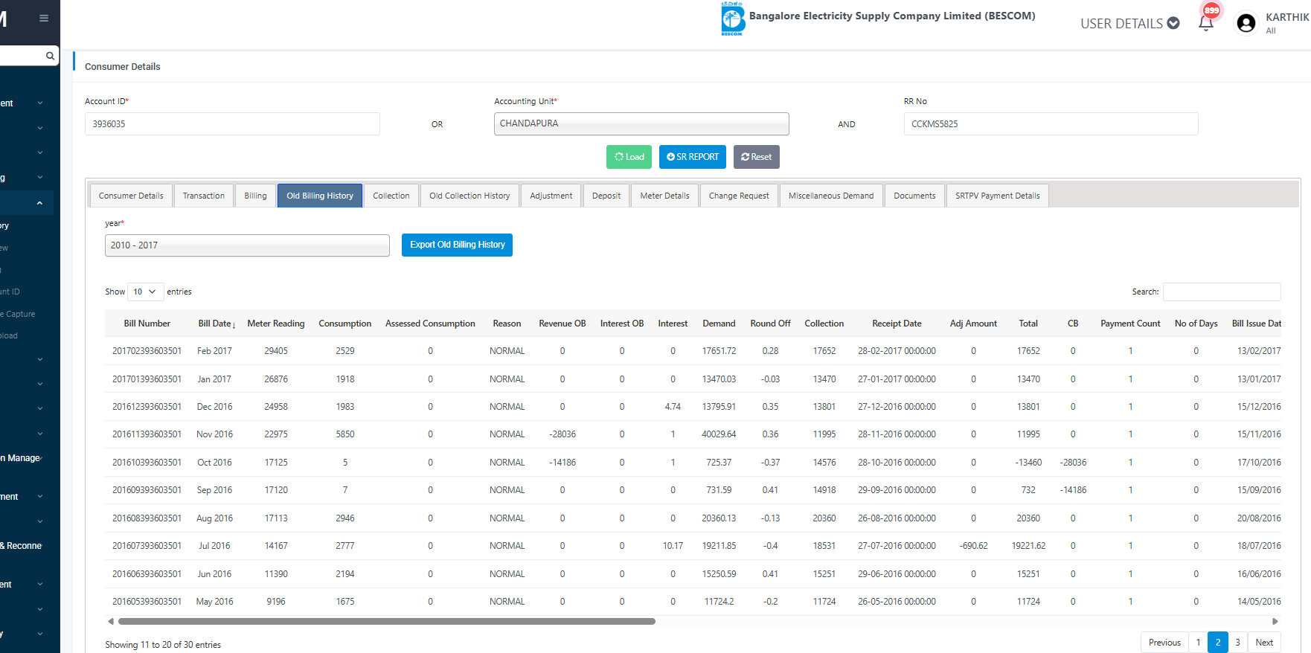Click the user profile avatar icon
1311x653 pixels.
pos(1246,23)
